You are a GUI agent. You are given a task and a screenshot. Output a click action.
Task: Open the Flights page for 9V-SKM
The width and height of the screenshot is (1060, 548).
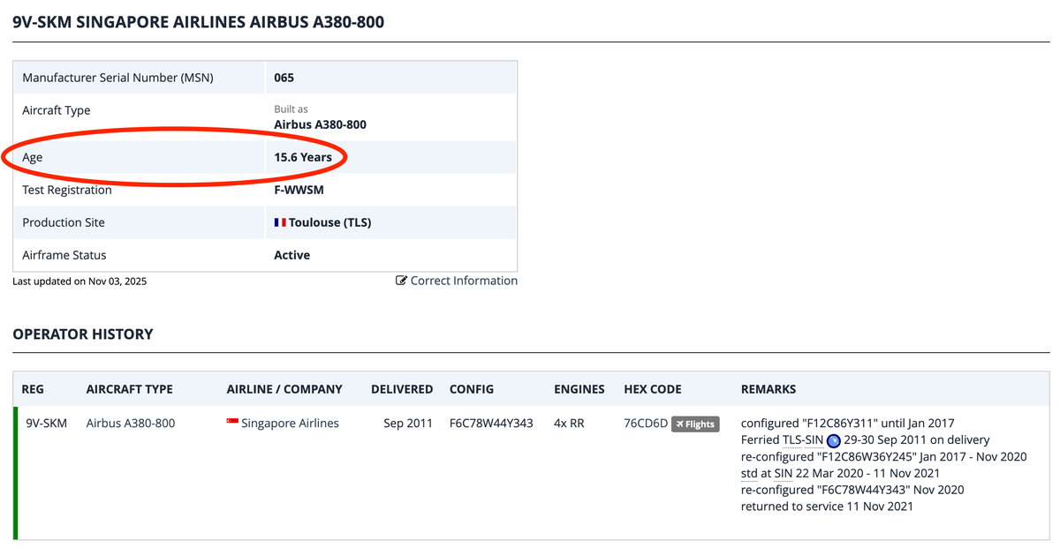point(696,424)
